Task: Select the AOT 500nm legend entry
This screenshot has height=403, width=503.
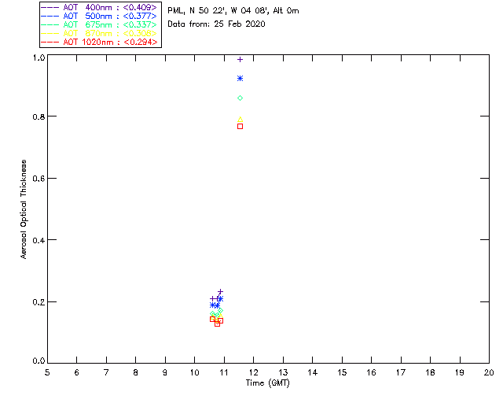Action: [100, 16]
